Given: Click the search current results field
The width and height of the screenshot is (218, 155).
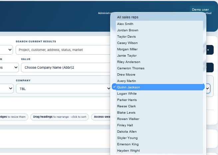Looking at the screenshot, I should pyautogui.click(x=63, y=50).
